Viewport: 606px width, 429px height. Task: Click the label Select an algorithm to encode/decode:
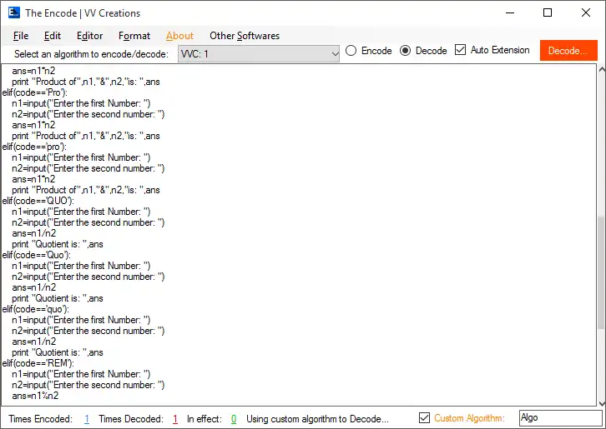pos(91,54)
